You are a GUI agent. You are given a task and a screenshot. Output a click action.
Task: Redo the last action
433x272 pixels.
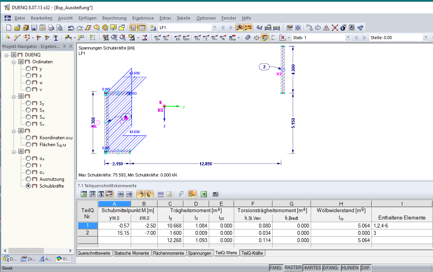[80, 28]
